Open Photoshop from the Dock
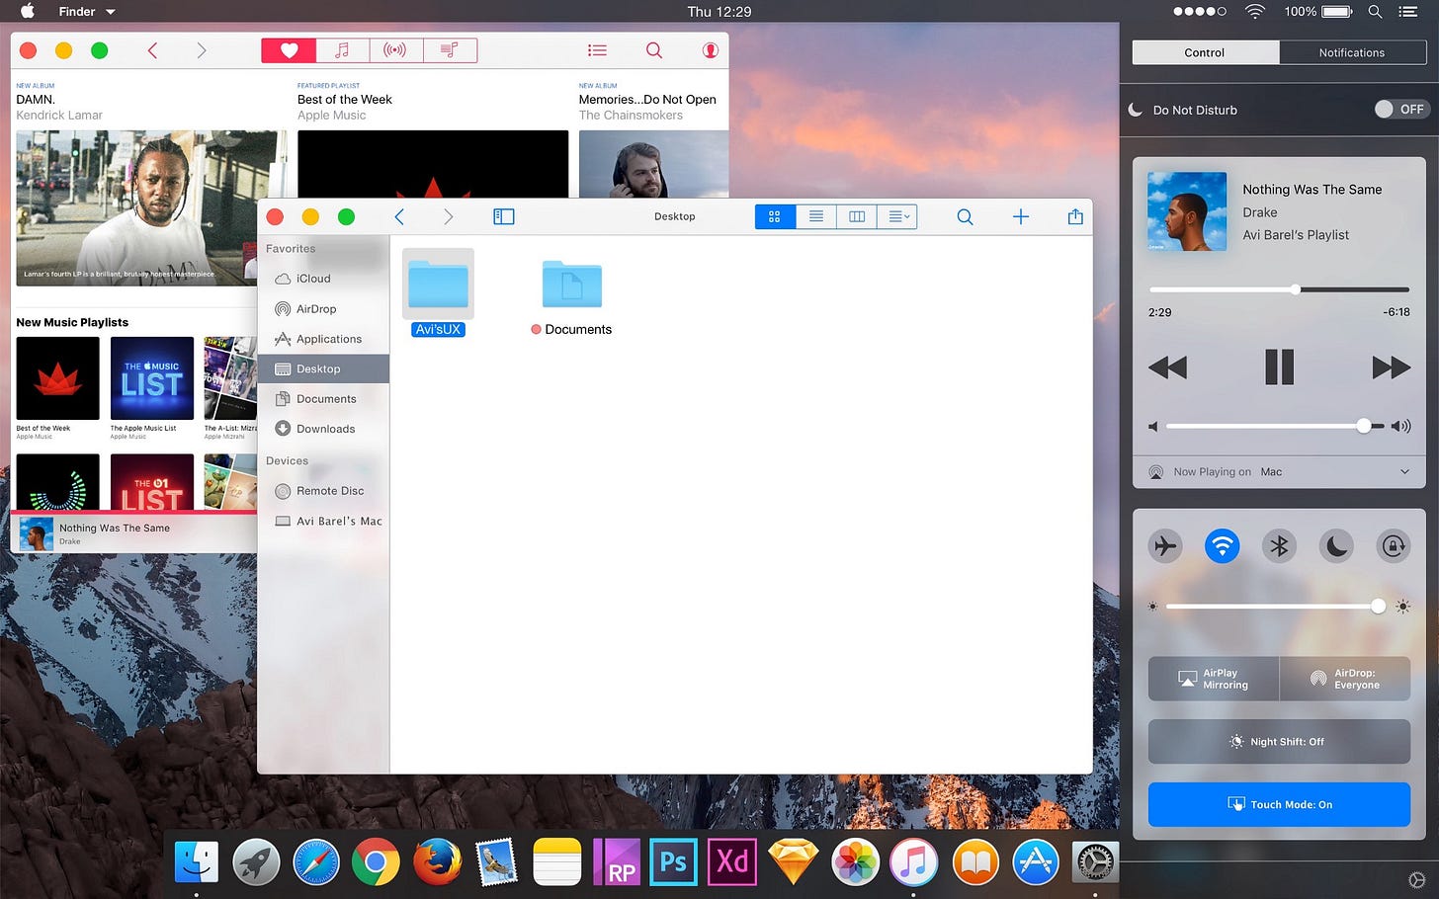Viewport: 1439px width, 899px height. pos(673,862)
